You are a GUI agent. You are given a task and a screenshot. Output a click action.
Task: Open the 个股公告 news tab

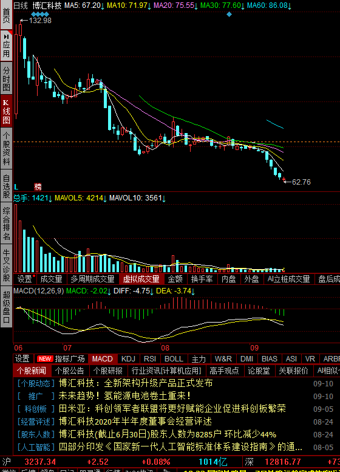point(70,371)
